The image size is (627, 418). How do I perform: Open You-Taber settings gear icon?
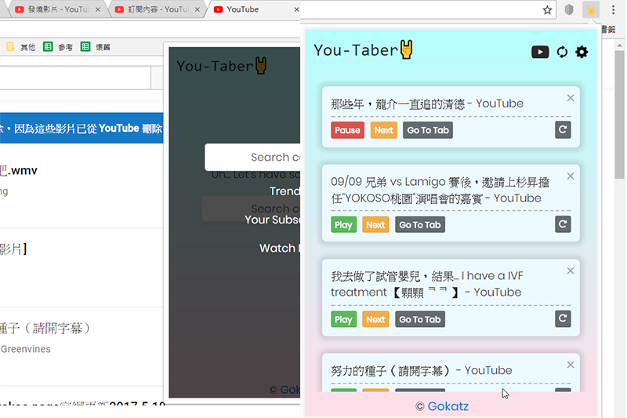coord(582,52)
